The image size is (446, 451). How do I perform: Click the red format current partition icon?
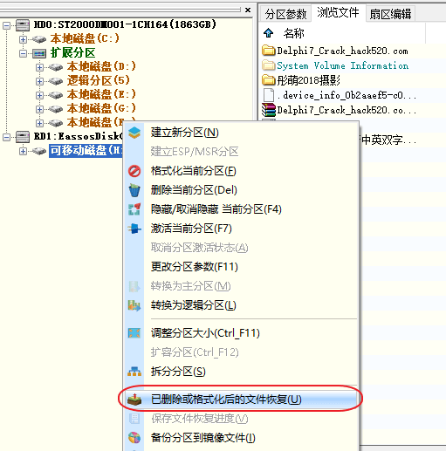(x=134, y=171)
